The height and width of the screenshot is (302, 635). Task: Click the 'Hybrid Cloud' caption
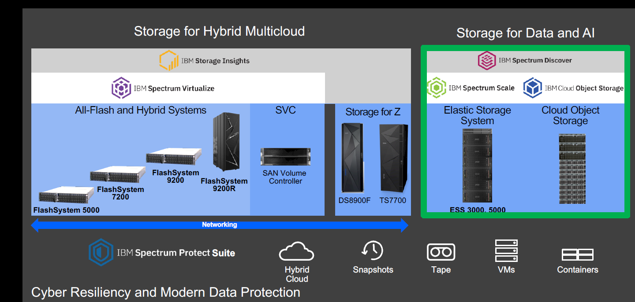click(297, 274)
